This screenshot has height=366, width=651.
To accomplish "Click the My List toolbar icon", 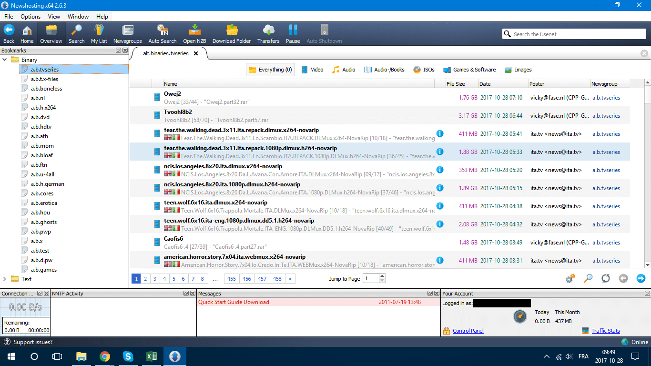I will pos(99,30).
